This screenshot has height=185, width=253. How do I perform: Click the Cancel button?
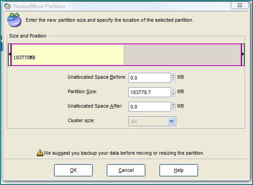click(x=126, y=170)
